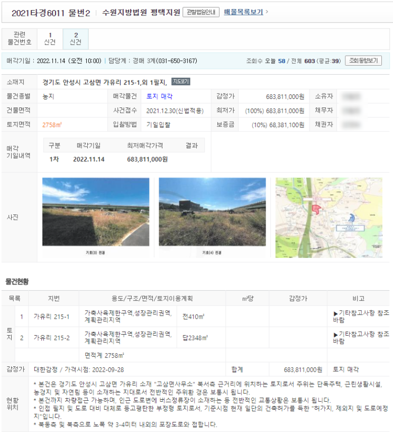Click the 경매 3계(031-650-3167) contact text
Image resolution: width=393 pixels, height=432 pixels.
click(x=165, y=60)
